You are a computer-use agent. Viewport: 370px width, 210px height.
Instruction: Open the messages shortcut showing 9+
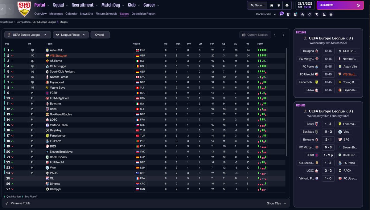point(282,14)
